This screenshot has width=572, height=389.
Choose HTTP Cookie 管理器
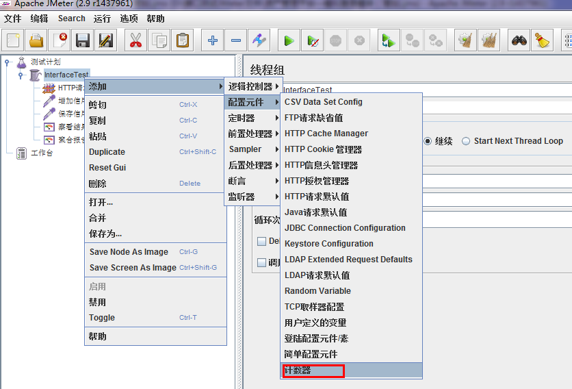tap(351, 149)
